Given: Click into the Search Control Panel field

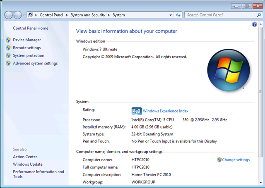Looking at the screenshot, I should [x=219, y=15].
